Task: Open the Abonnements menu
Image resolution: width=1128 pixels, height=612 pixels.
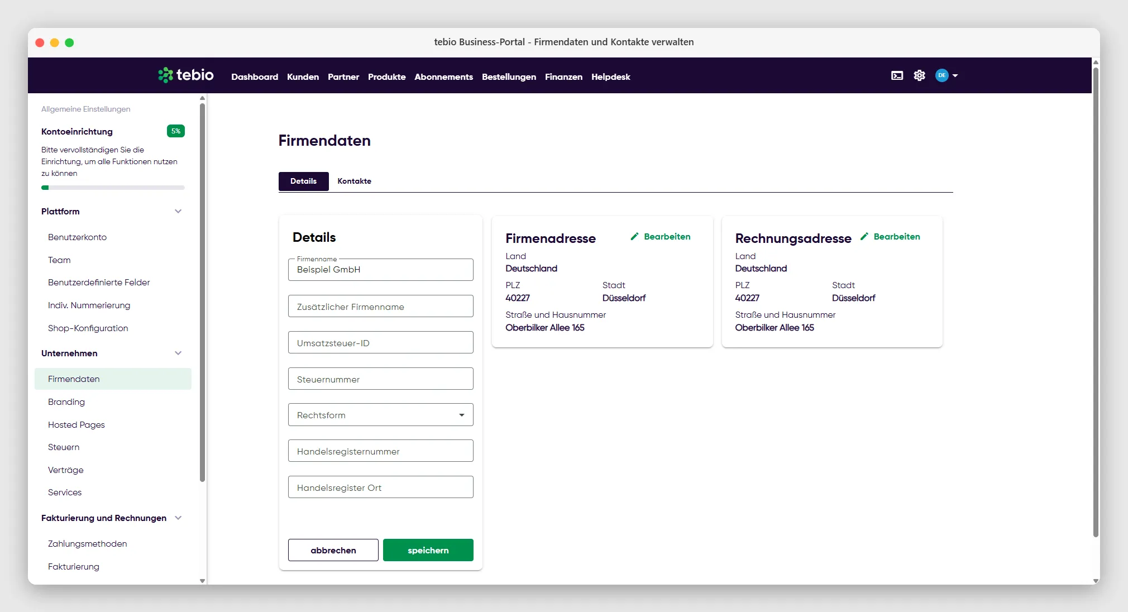Action: coord(443,76)
